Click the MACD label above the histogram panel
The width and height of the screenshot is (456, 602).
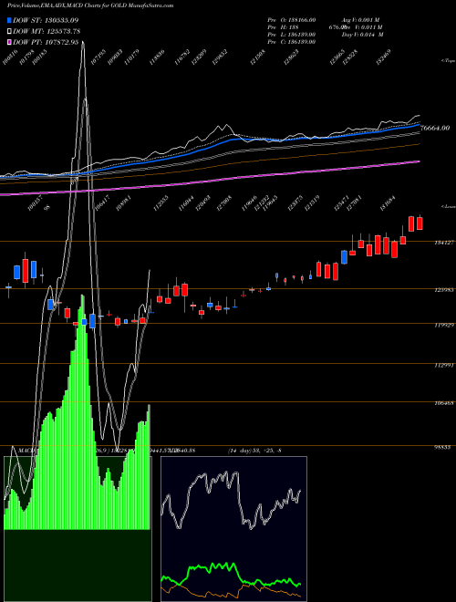[x=26, y=450]
